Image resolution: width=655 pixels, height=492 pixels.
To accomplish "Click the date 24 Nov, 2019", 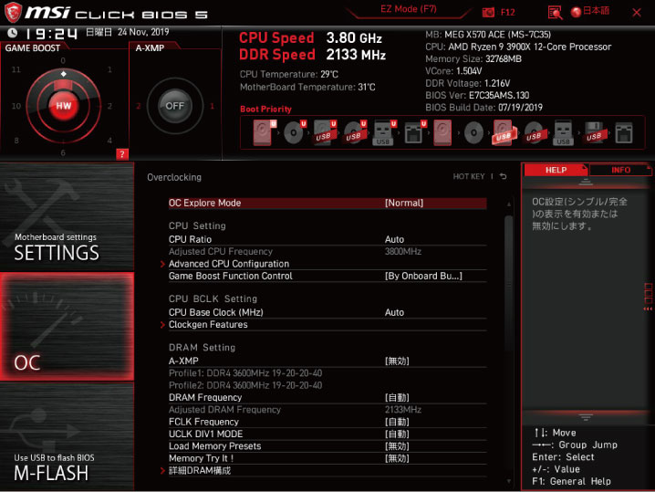I will tap(143, 32).
